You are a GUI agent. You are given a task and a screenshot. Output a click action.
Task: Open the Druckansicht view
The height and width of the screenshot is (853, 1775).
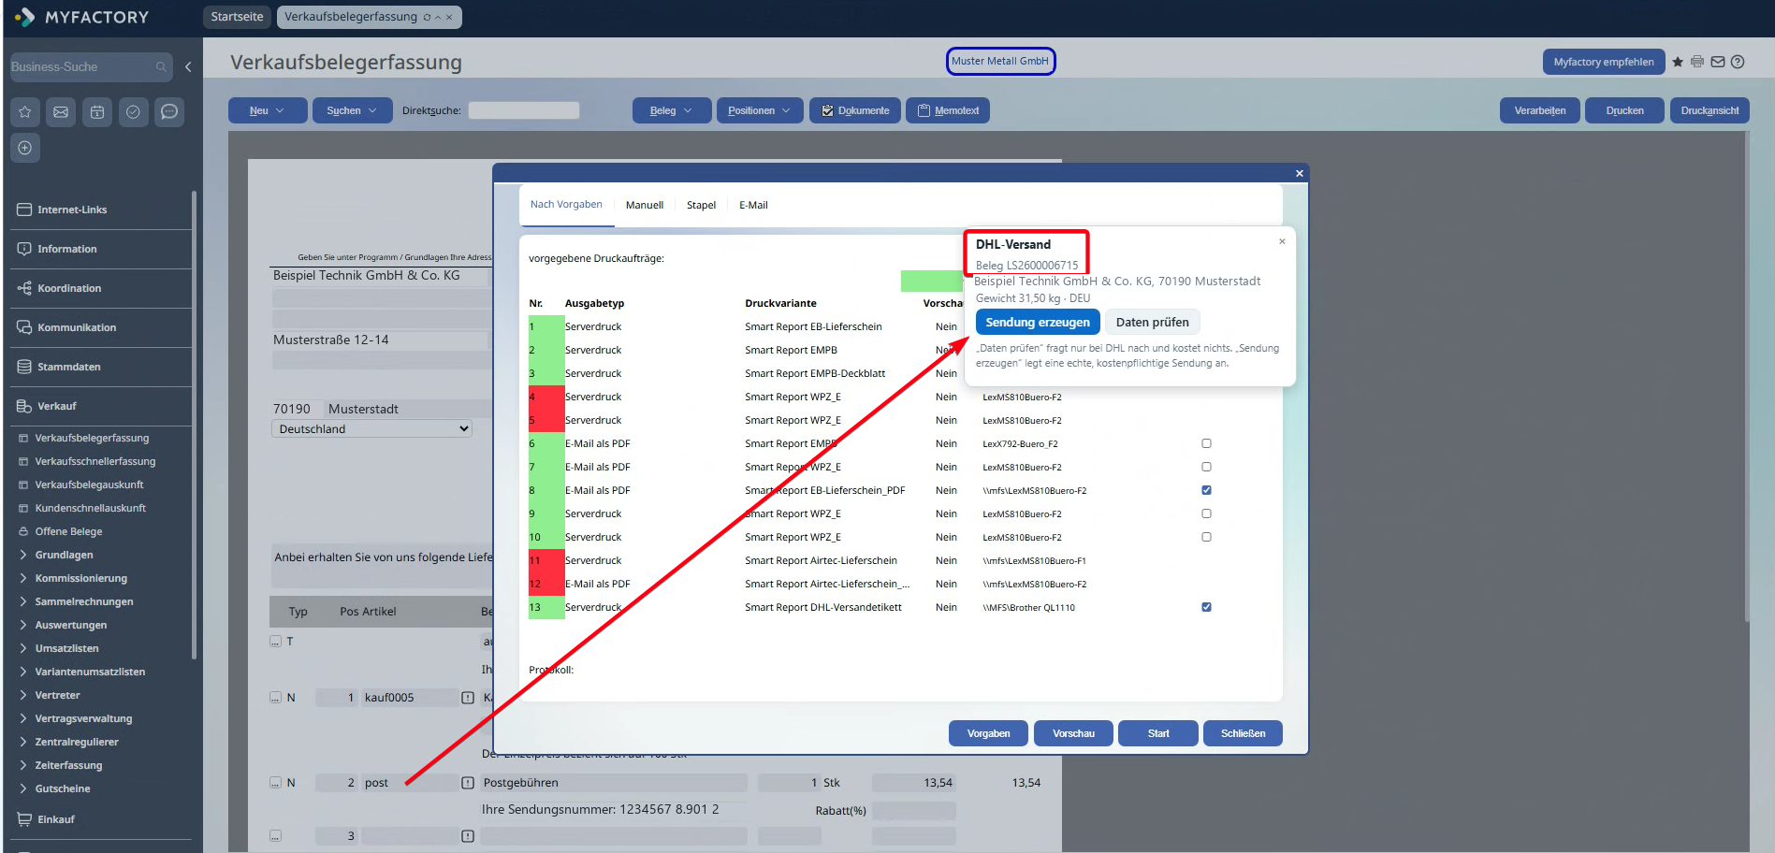click(x=1710, y=110)
